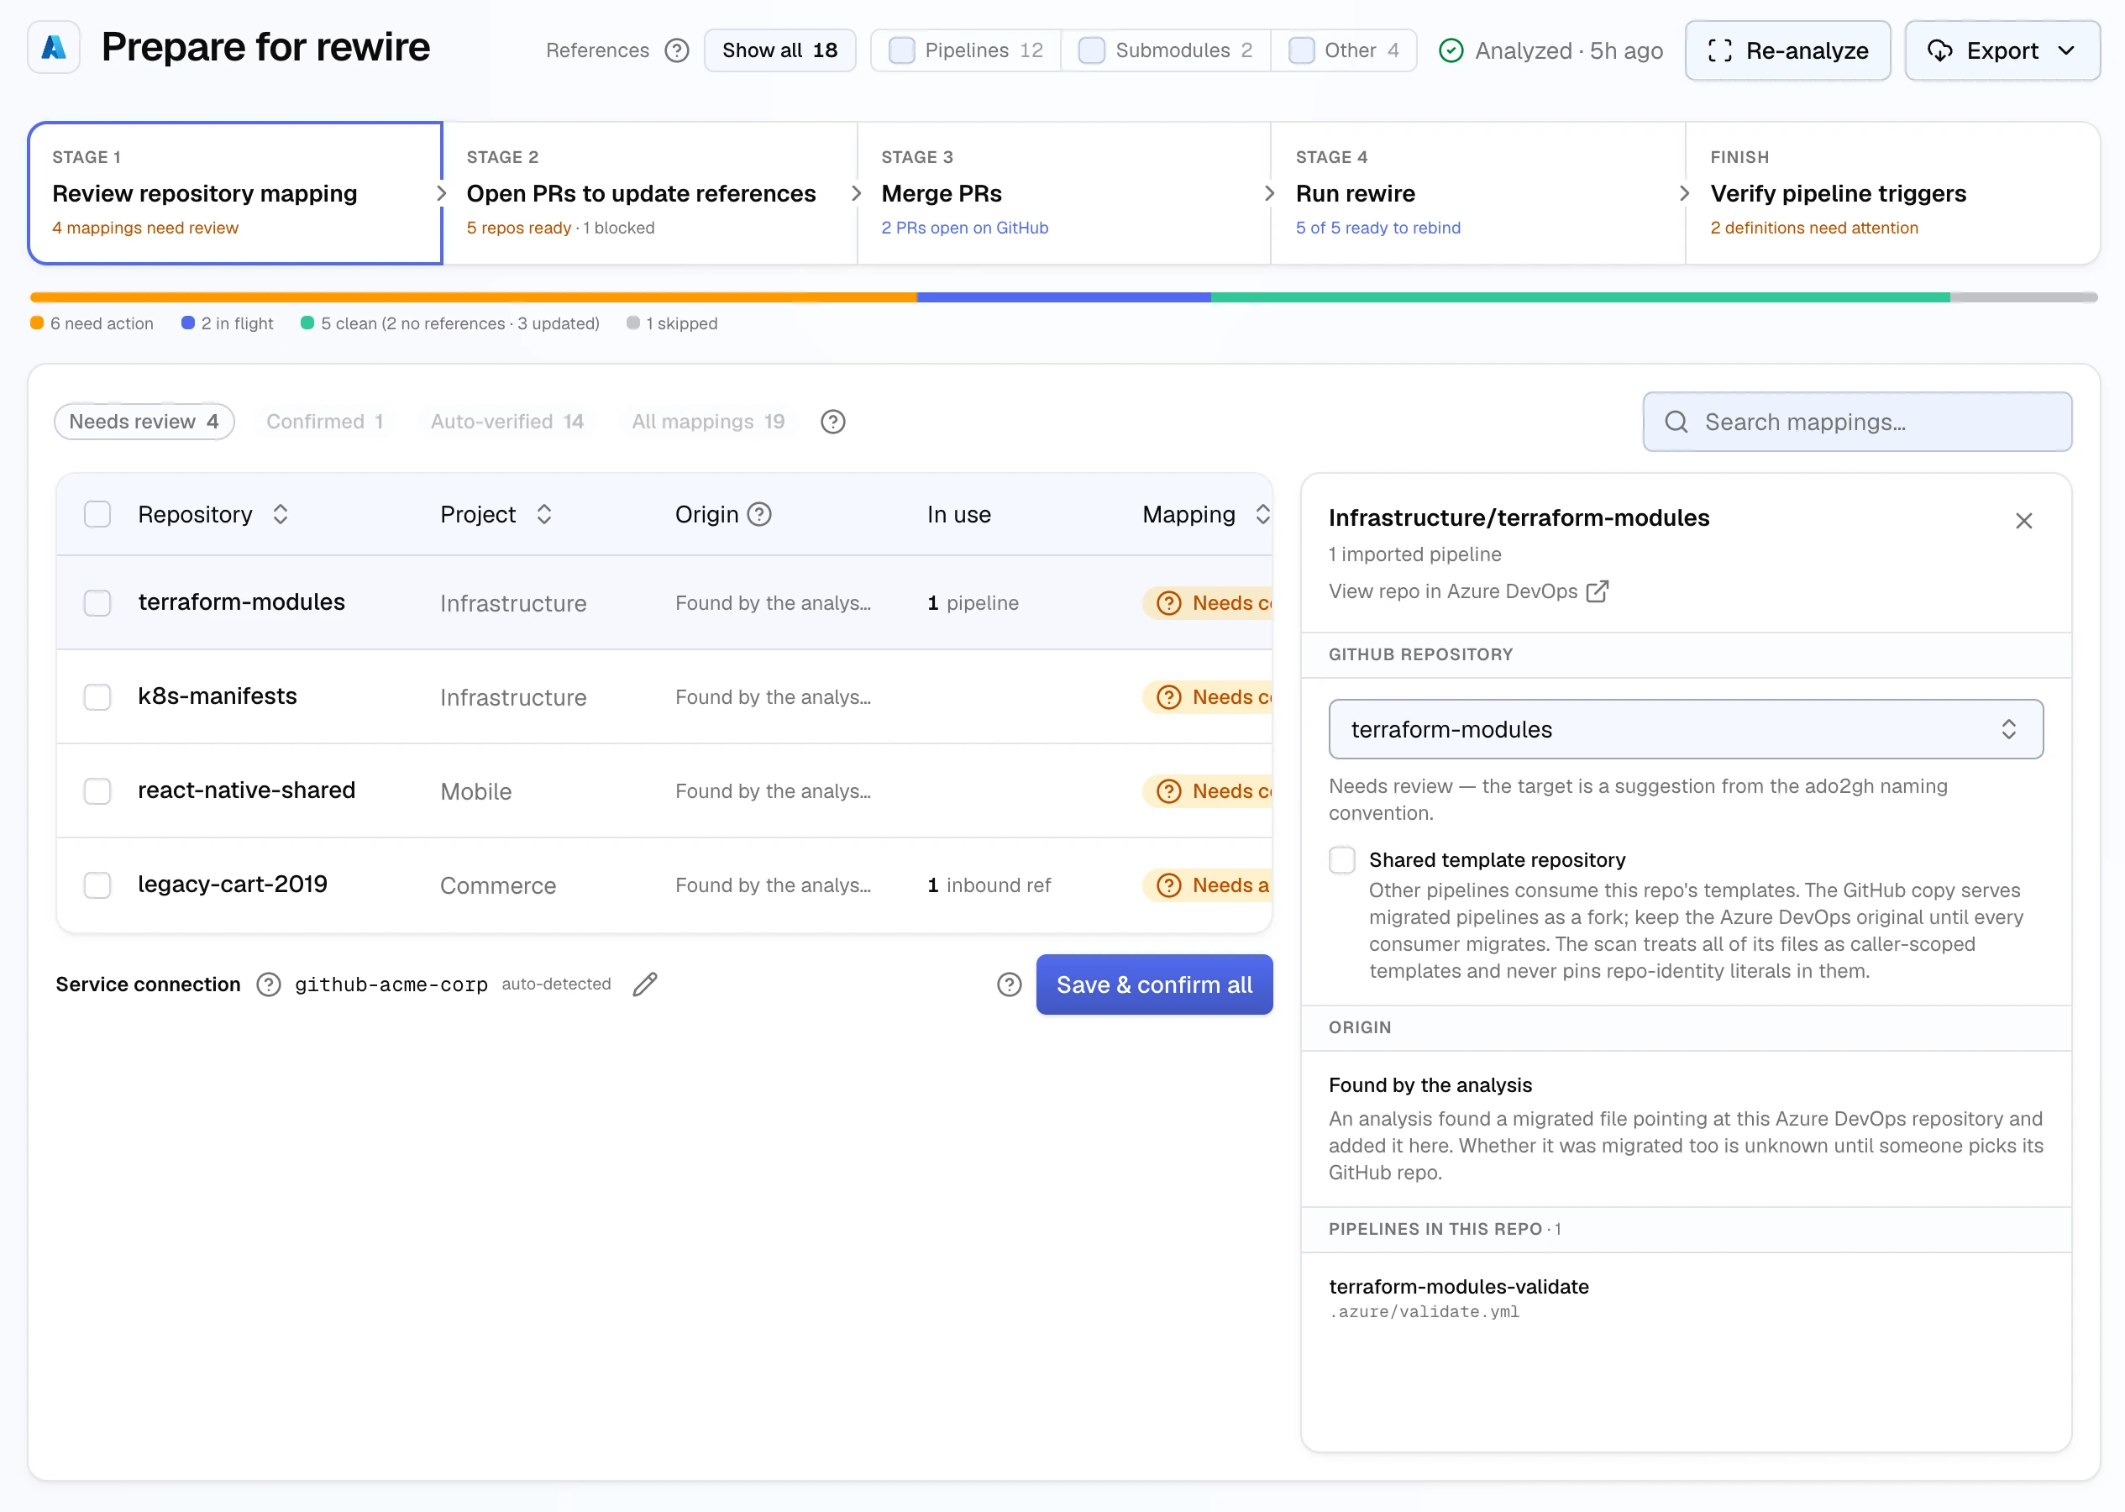Sort by the Repository column arrows

pos(281,514)
